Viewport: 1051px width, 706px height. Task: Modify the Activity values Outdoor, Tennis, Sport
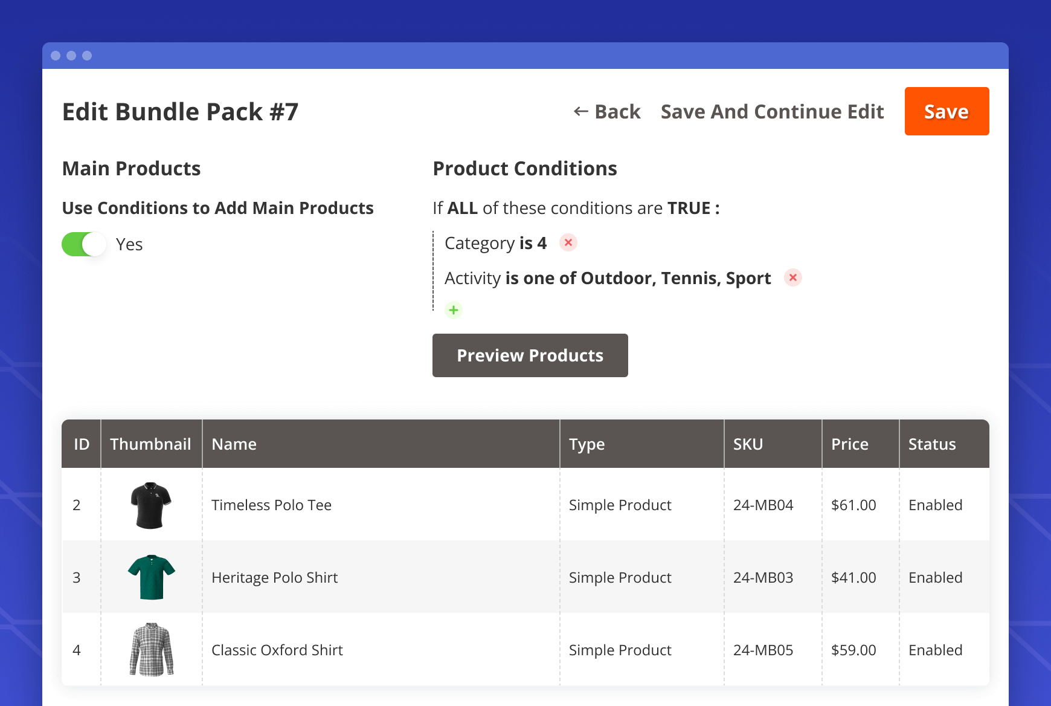pyautogui.click(x=675, y=277)
